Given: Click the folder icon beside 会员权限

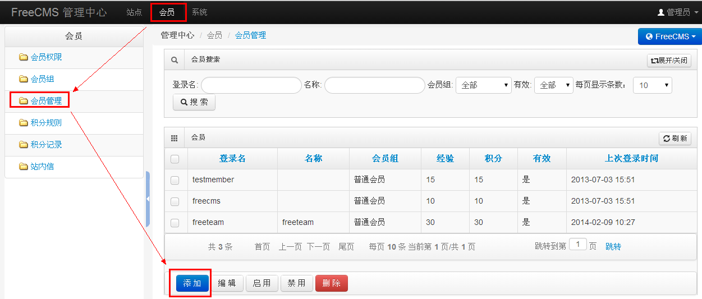Looking at the screenshot, I should coord(23,57).
